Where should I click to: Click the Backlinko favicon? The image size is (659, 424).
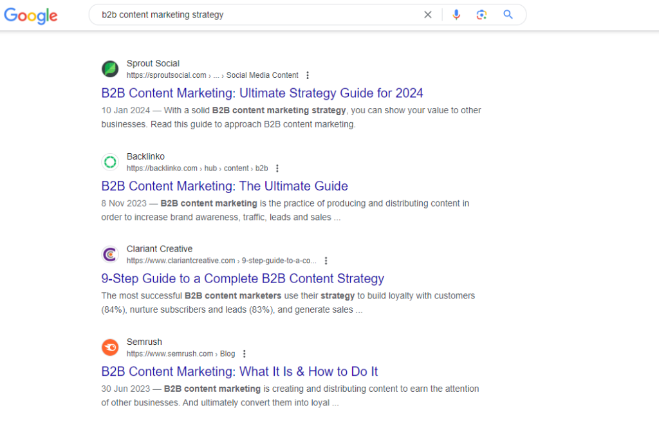point(110,161)
